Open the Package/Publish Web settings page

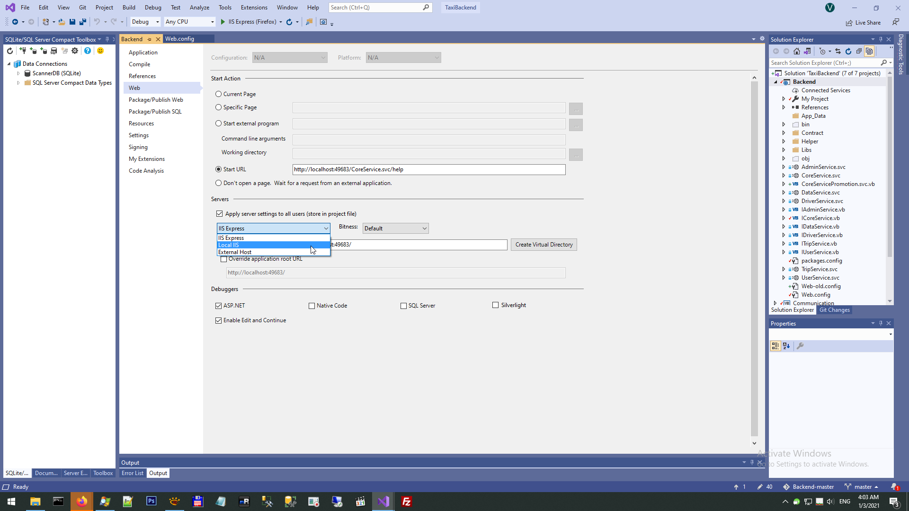coord(156,100)
